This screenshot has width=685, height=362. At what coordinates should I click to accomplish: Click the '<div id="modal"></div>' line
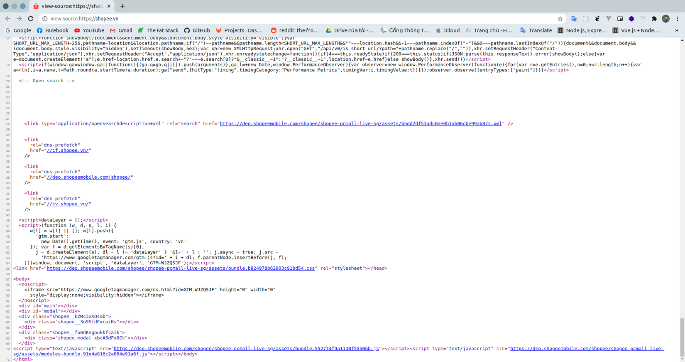(49, 311)
